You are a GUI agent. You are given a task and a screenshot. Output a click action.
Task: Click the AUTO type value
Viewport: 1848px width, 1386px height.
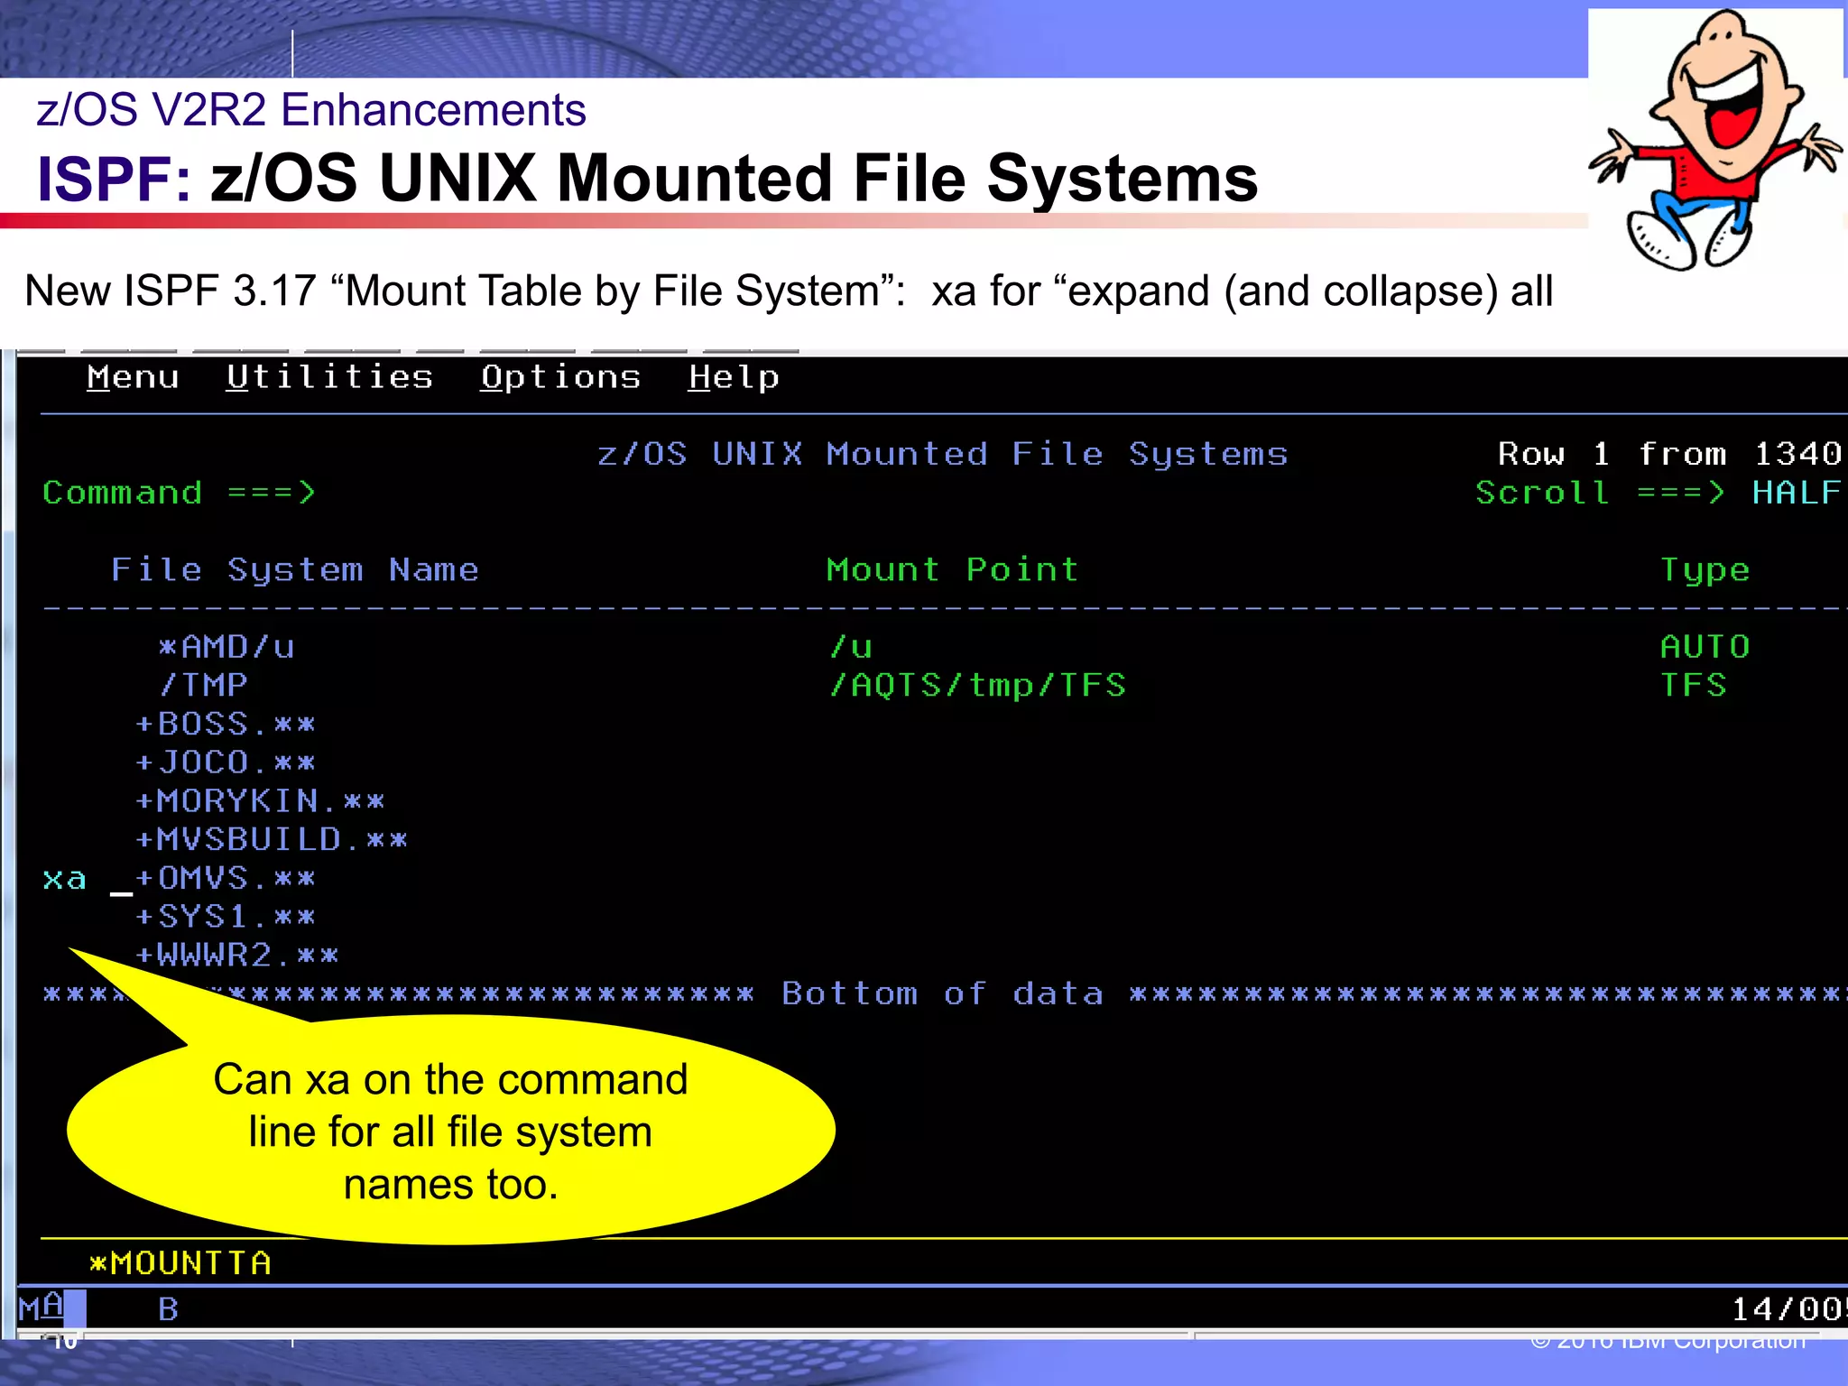pyautogui.click(x=1705, y=647)
